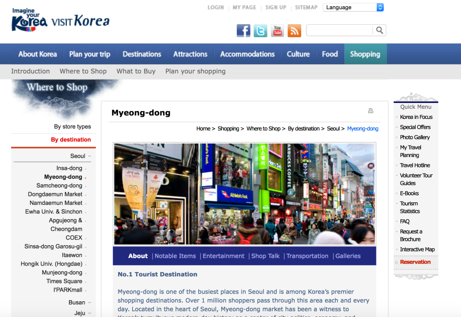Open the Twitter social icon

click(260, 31)
